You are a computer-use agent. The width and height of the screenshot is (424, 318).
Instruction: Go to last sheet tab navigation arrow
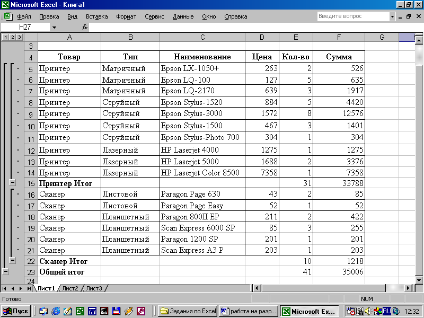[x=29, y=288]
